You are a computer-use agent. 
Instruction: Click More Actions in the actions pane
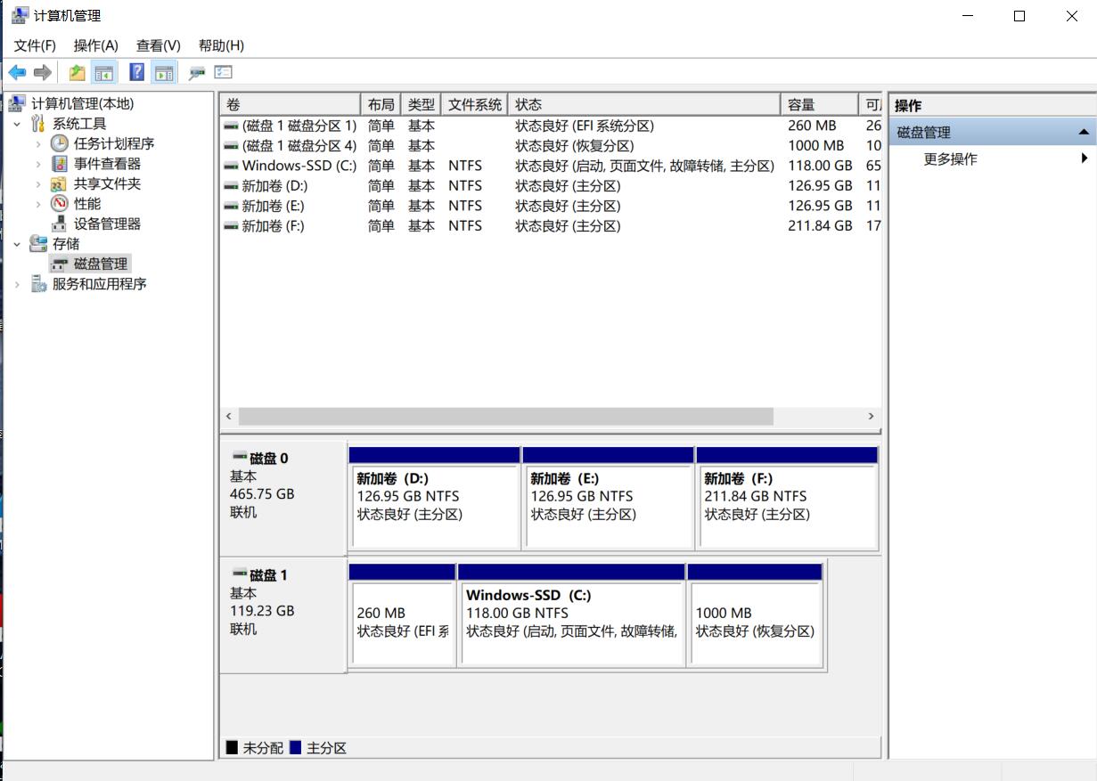[x=950, y=159]
